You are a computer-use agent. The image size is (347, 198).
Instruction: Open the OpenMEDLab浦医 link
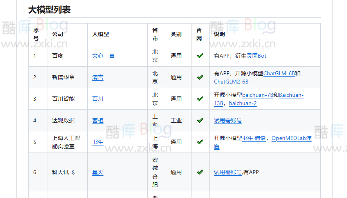[x=291, y=138]
